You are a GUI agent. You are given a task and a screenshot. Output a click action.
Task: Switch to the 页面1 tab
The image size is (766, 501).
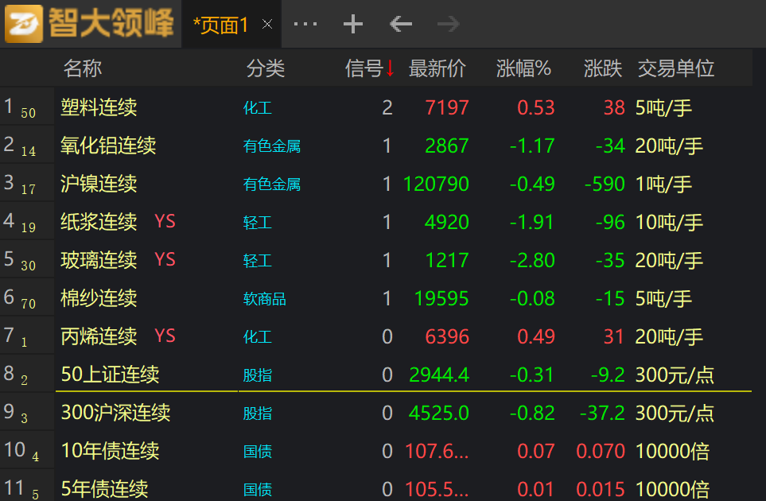[x=220, y=25]
